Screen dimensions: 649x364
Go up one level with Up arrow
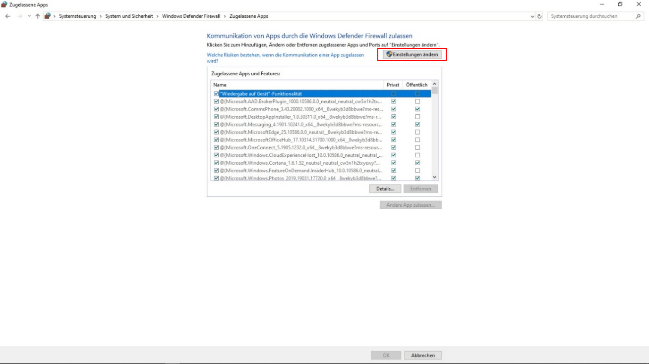click(38, 16)
